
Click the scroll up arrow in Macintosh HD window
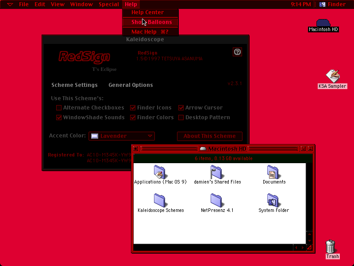tap(309, 234)
